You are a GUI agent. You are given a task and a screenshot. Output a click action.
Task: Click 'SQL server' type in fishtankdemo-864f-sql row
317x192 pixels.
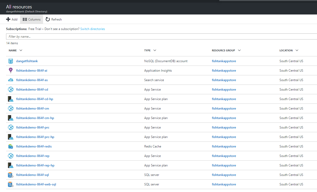152,175
